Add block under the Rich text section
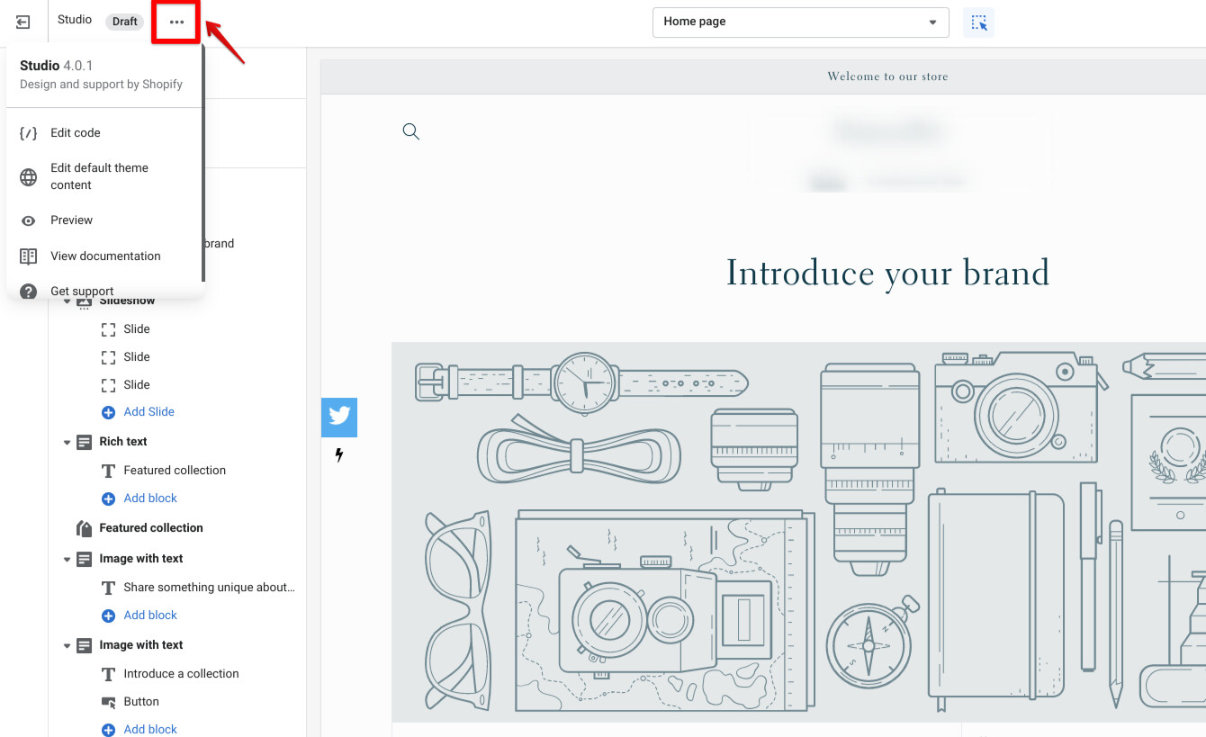The image size is (1206, 737). coord(150,499)
